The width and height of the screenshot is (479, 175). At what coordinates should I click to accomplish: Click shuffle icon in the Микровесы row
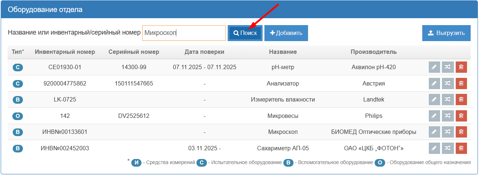click(x=448, y=116)
